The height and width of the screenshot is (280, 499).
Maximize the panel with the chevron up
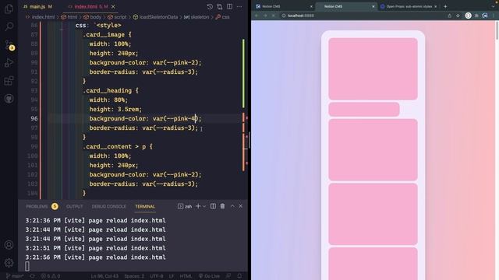232,206
